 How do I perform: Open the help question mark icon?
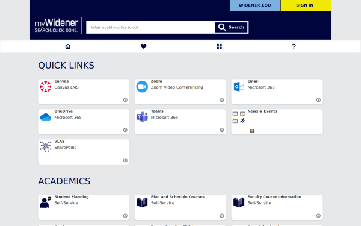click(x=294, y=46)
